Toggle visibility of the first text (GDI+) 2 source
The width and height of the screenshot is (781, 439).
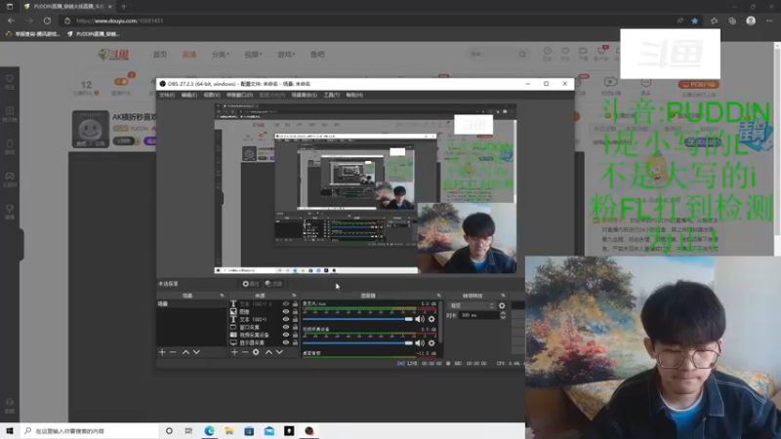pos(286,303)
